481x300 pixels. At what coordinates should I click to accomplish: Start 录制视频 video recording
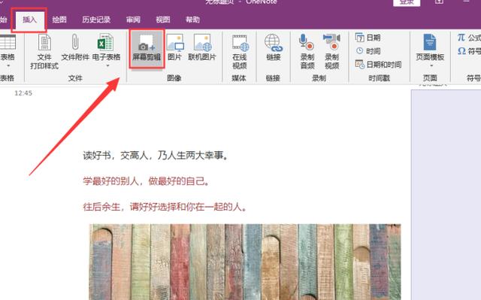(x=331, y=52)
